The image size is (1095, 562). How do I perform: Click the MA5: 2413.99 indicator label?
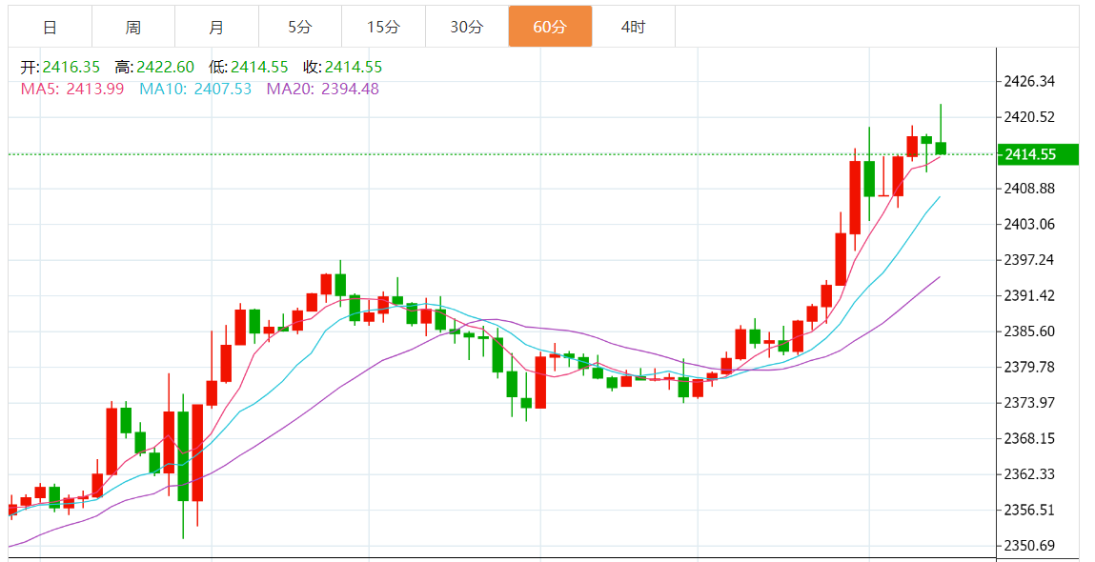point(72,89)
